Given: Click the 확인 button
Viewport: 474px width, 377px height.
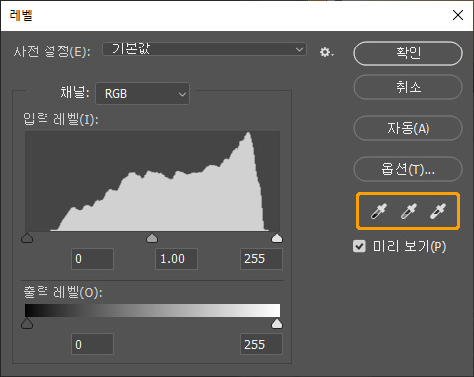Looking at the screenshot, I should [x=408, y=53].
